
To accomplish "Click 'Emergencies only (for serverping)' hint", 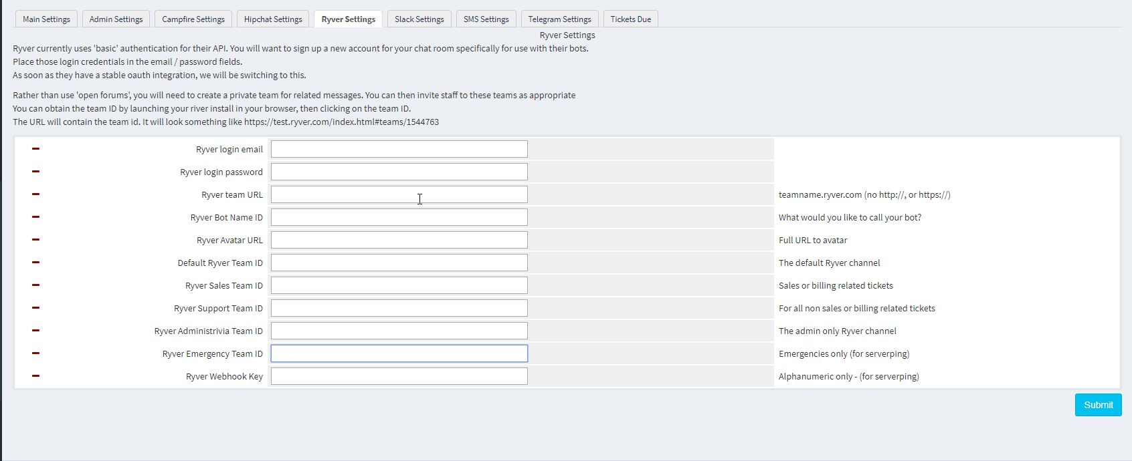I will 844,353.
